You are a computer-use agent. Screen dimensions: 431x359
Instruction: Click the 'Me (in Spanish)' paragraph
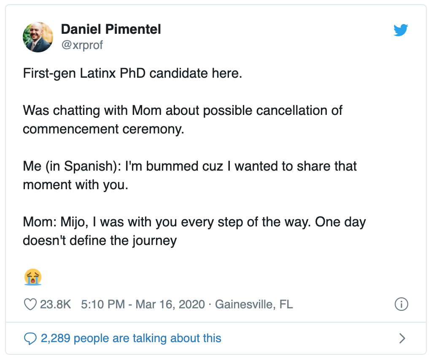coord(190,175)
